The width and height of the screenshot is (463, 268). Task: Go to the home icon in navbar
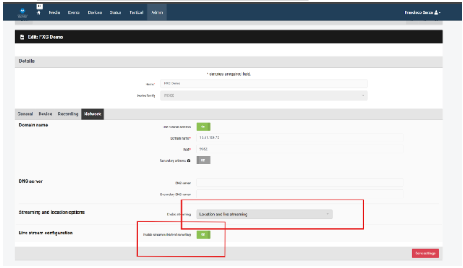coord(39,12)
